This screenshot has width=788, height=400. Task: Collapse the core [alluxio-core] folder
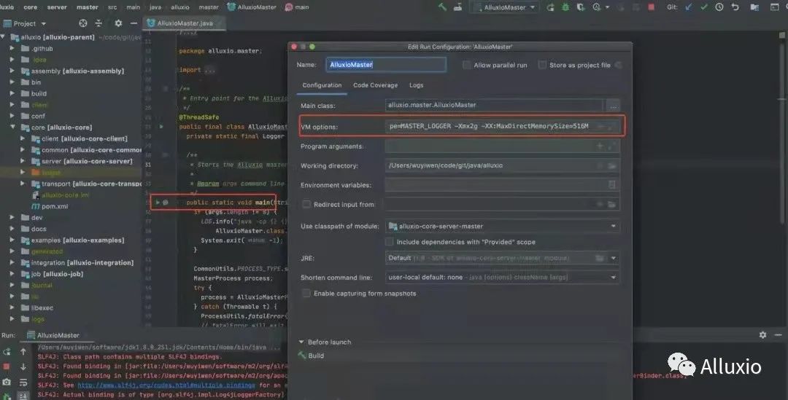tap(12, 127)
